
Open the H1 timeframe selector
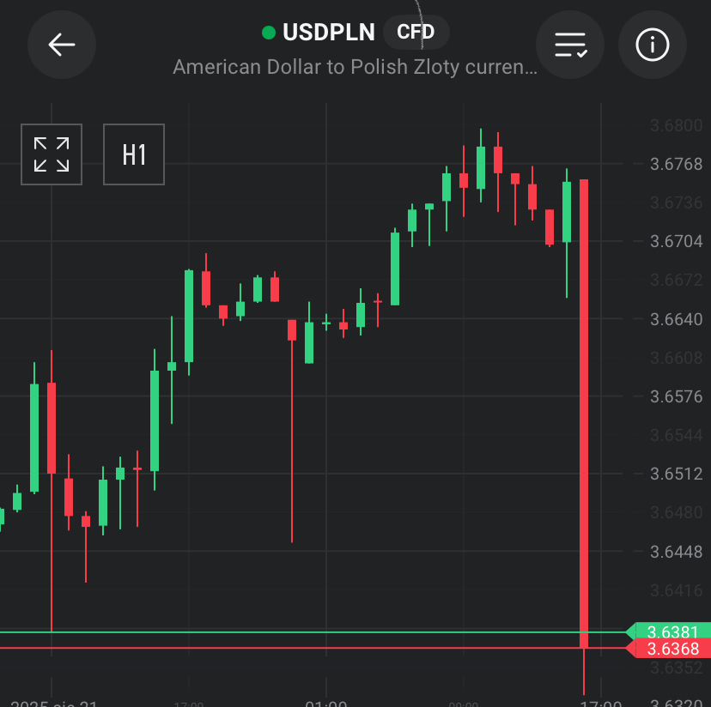tap(134, 154)
